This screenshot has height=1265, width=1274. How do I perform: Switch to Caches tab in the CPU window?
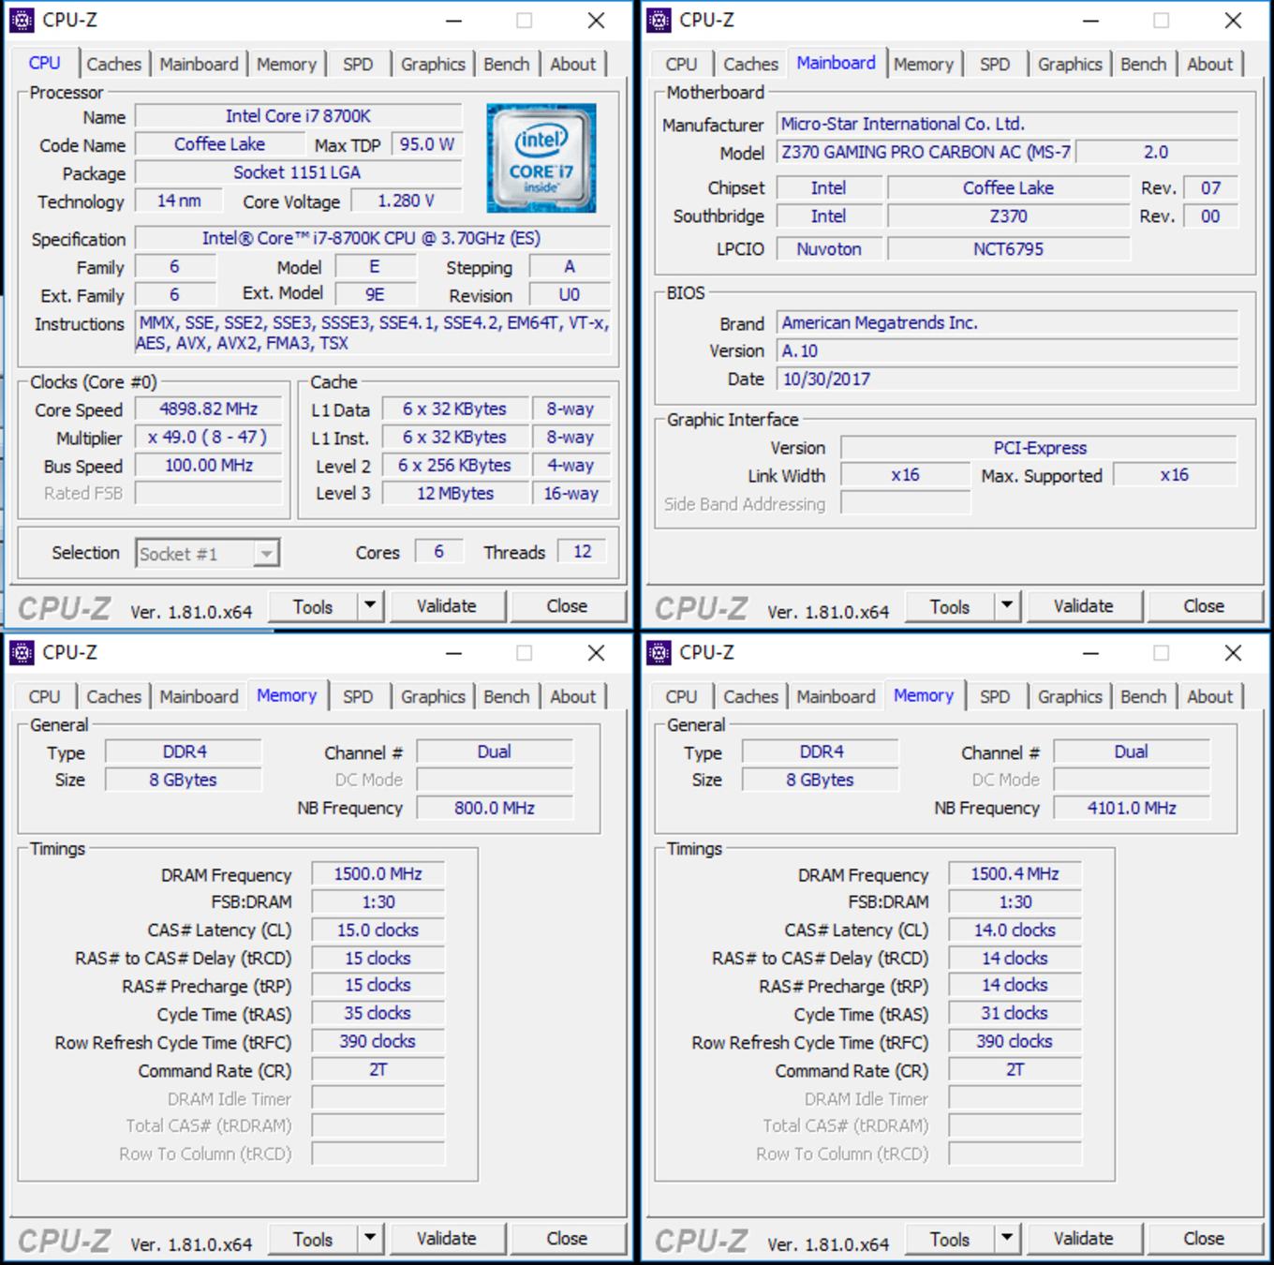113,64
